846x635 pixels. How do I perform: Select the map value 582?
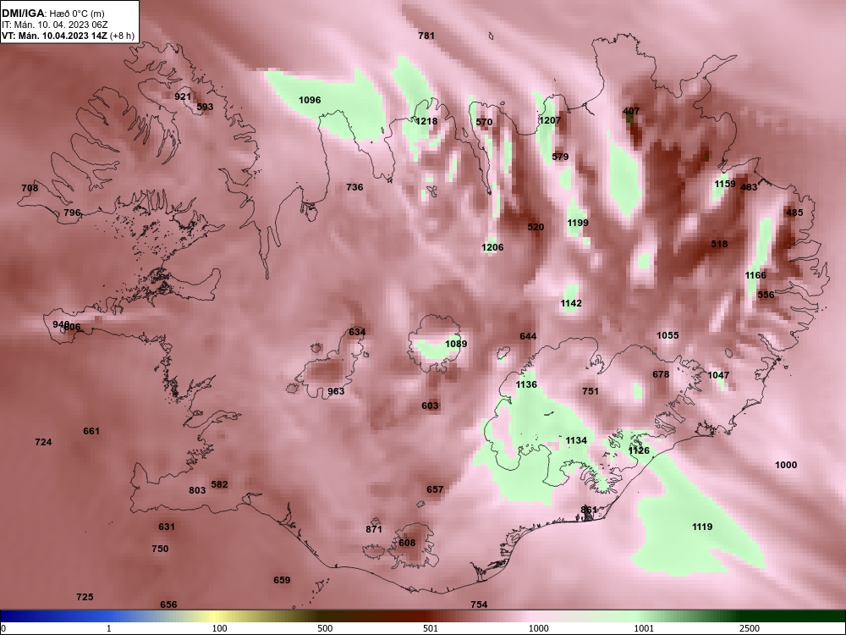click(219, 484)
